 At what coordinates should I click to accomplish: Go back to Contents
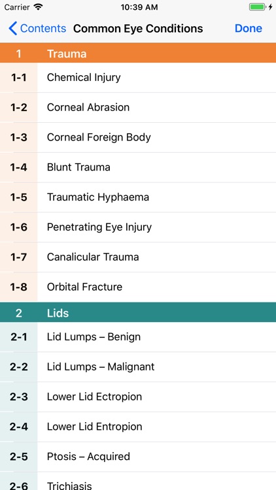point(37,29)
